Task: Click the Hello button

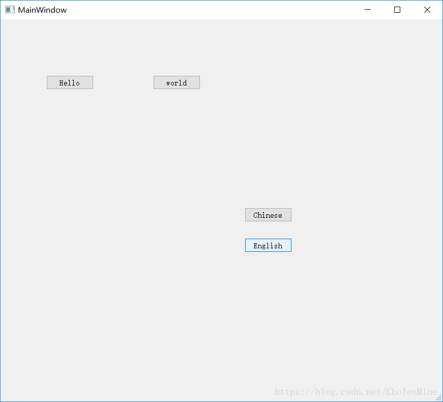Action: click(x=70, y=82)
